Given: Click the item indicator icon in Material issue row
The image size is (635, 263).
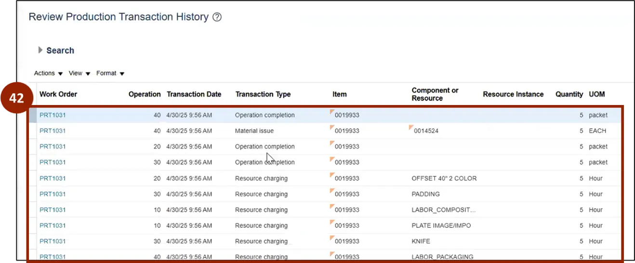Looking at the screenshot, I should click(x=332, y=128).
